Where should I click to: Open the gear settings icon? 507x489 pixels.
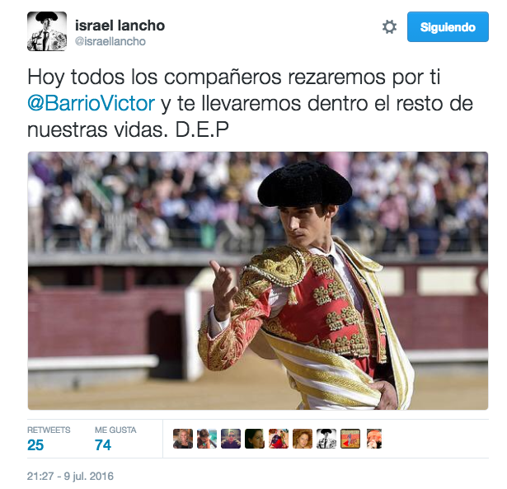pyautogui.click(x=389, y=27)
